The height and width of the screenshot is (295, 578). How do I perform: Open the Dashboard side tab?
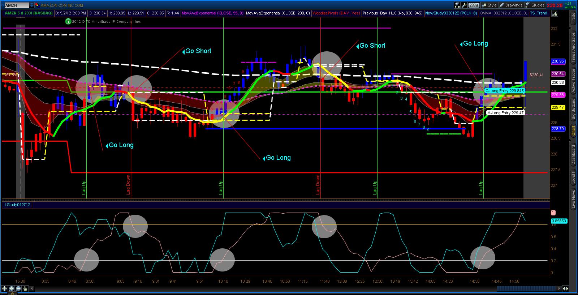pyautogui.click(x=573, y=155)
